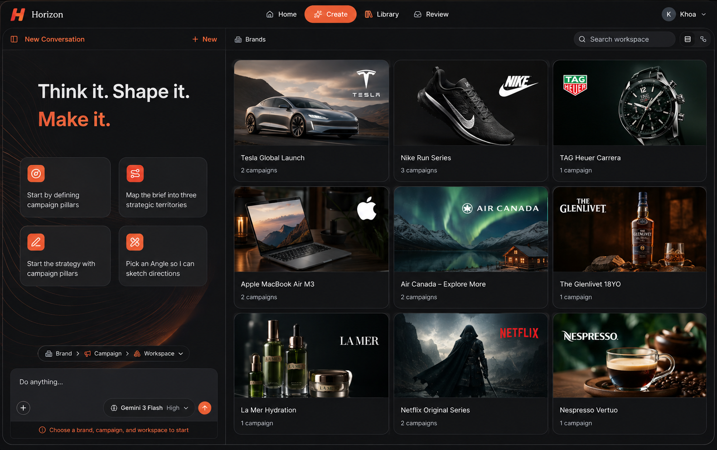Click the Brand building icon in the breadcrumb
717x450 pixels.
point(48,354)
